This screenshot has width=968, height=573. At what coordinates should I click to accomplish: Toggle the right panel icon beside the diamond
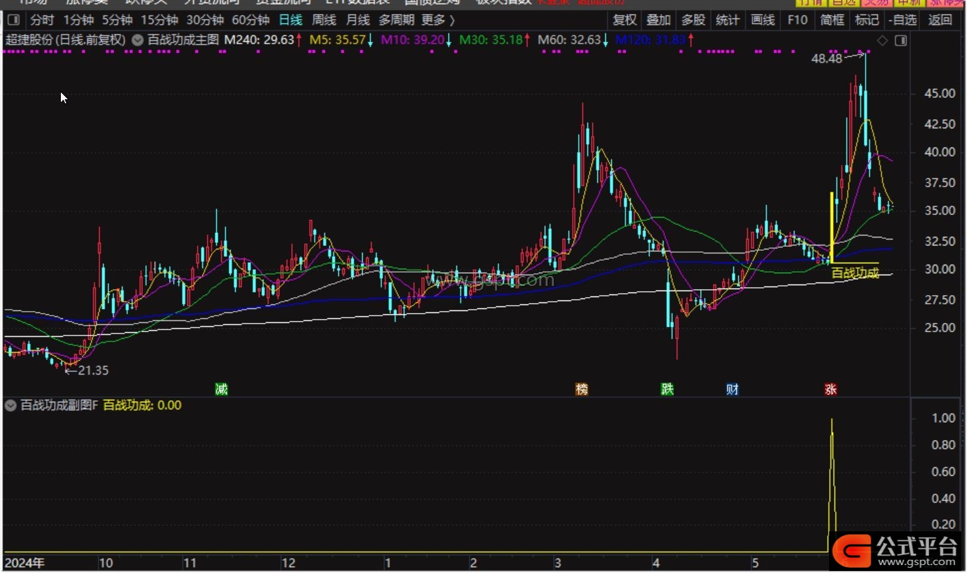(x=901, y=40)
